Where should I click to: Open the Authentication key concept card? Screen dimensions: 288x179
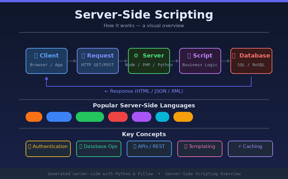pos(48,149)
